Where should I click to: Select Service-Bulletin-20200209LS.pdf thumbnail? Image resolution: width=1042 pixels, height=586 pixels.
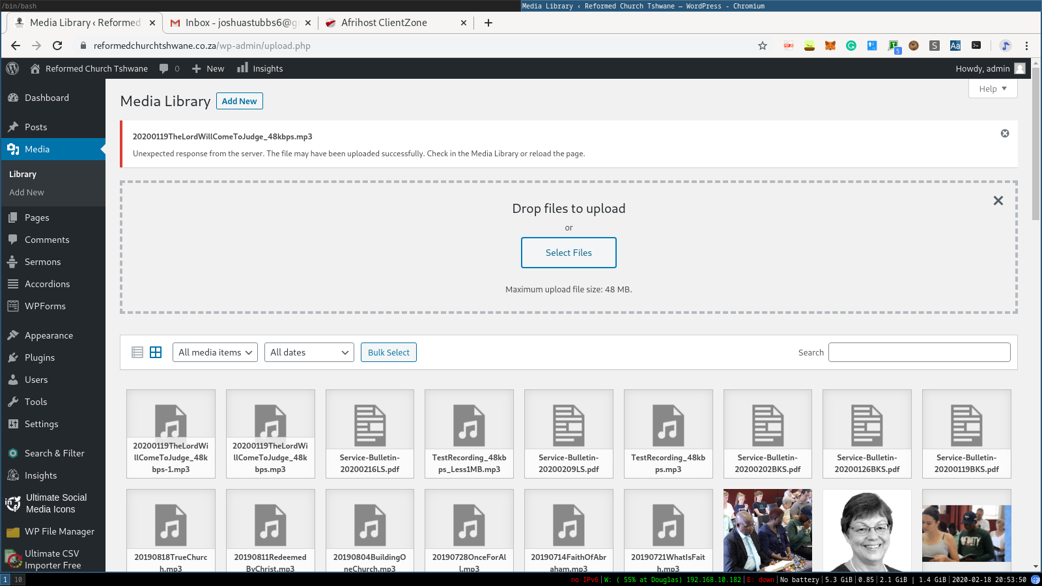tap(569, 434)
